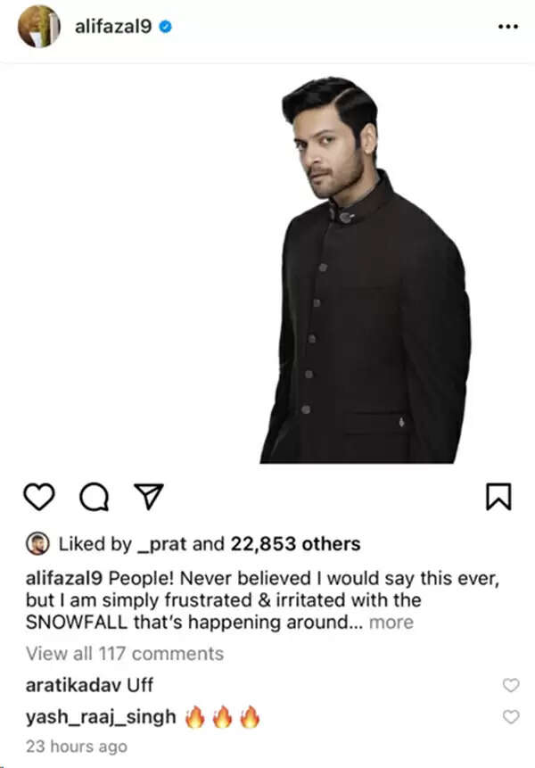View all 117 comments
Image resolution: width=535 pixels, height=768 pixels.
click(125, 654)
